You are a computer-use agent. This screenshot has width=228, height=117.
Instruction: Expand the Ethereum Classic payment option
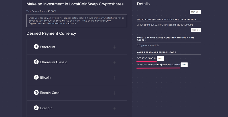[x=115, y=62]
